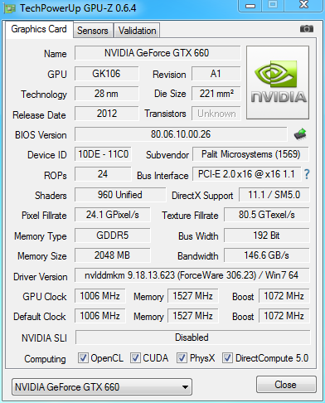Click the camera screenshot icon
Image resolution: width=325 pixels, height=403 pixels.
coord(307,28)
